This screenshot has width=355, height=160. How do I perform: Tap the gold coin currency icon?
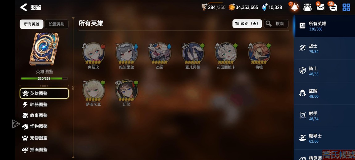[x=232, y=7]
